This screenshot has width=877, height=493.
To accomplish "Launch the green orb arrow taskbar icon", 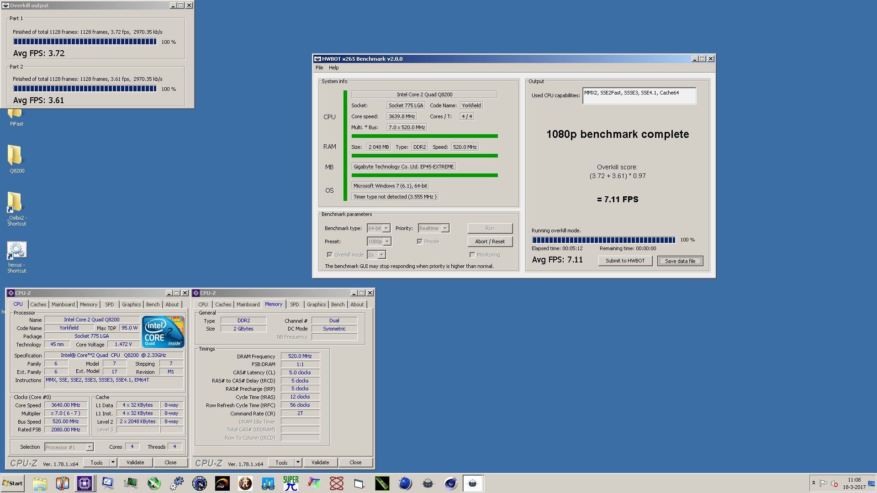I will (x=154, y=483).
